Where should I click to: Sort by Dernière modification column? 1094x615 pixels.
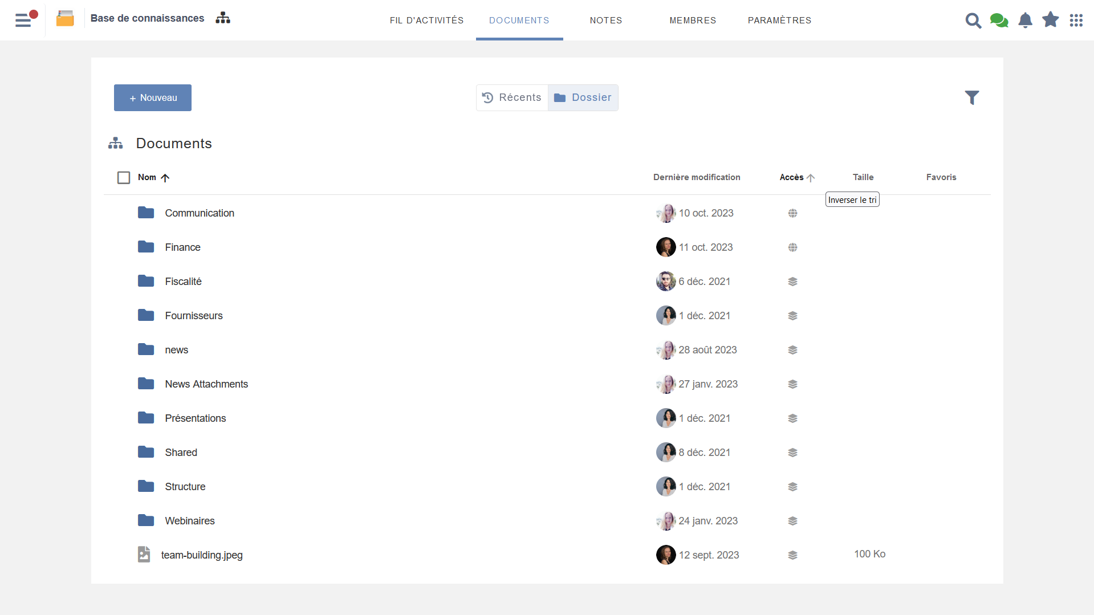coord(696,177)
